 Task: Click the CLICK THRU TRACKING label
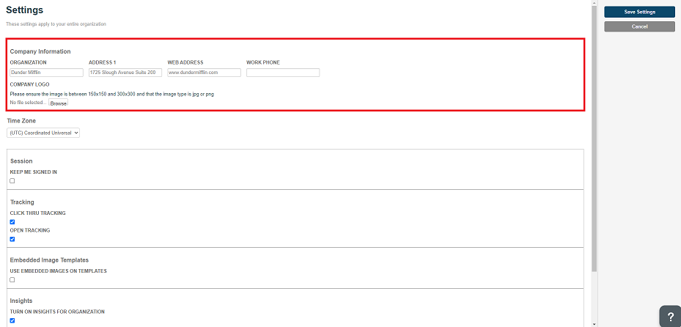pyautogui.click(x=38, y=213)
